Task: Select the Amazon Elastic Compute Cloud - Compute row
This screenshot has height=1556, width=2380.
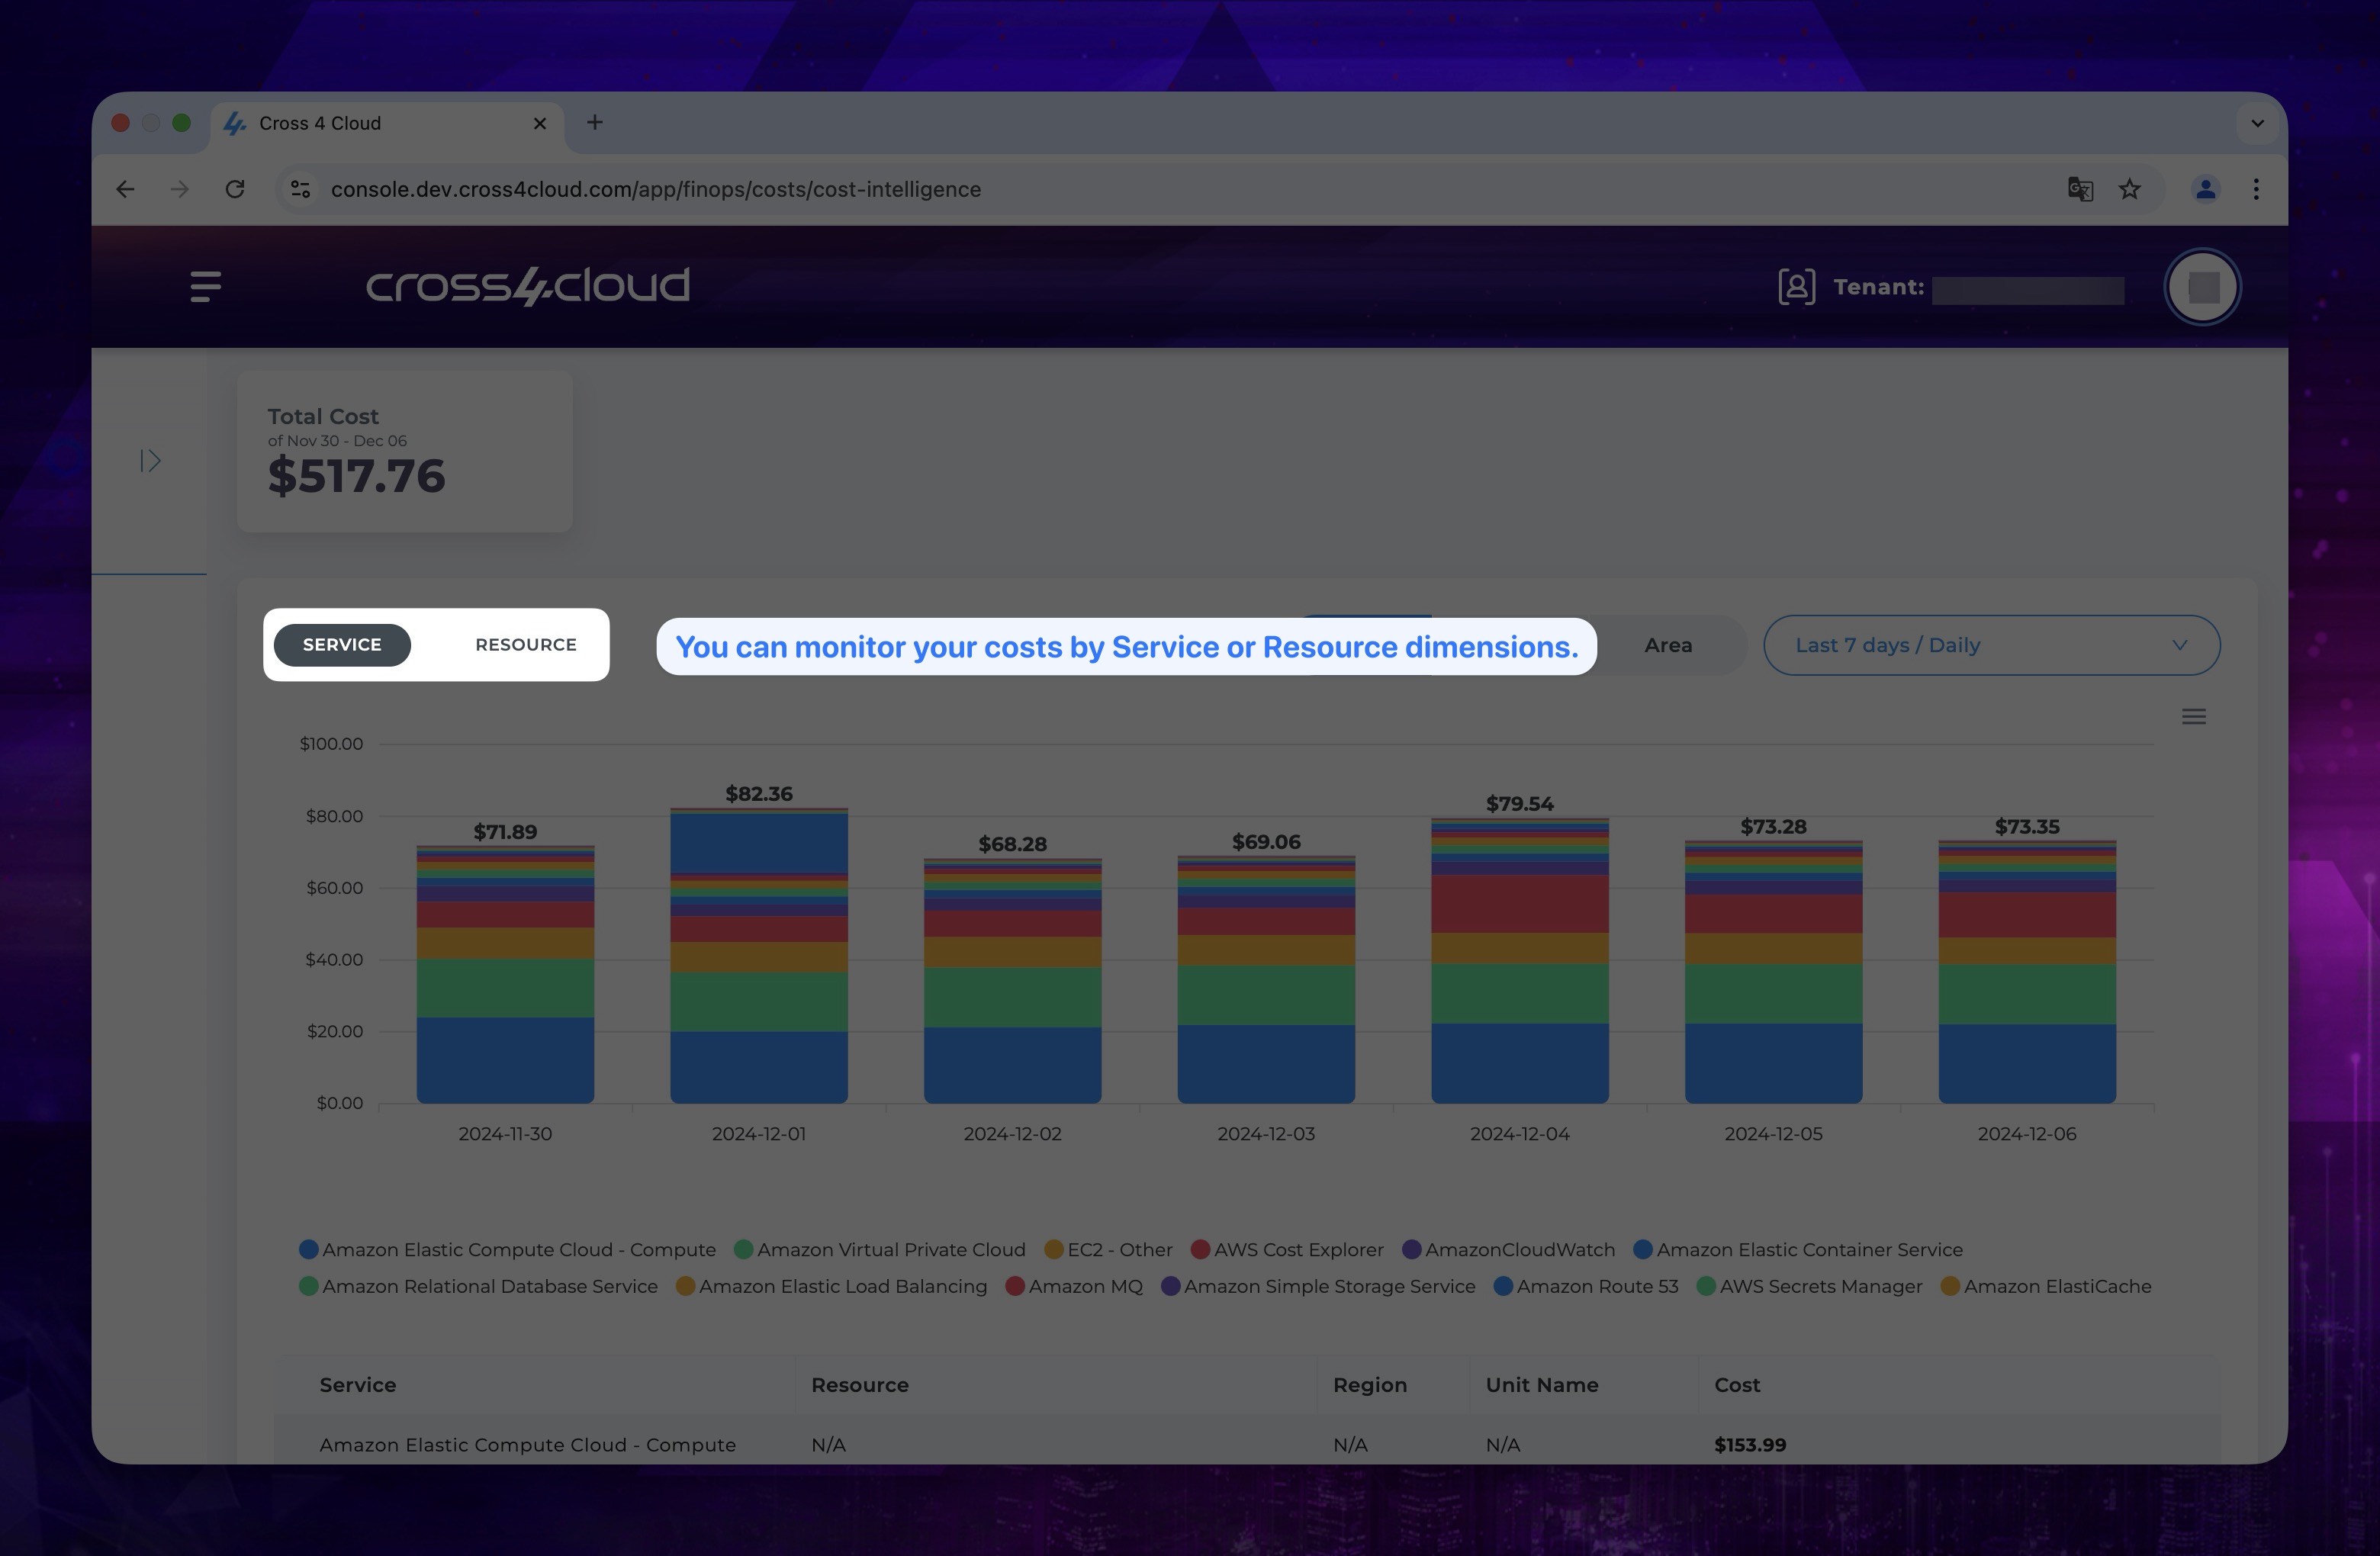Action: click(1247, 1440)
